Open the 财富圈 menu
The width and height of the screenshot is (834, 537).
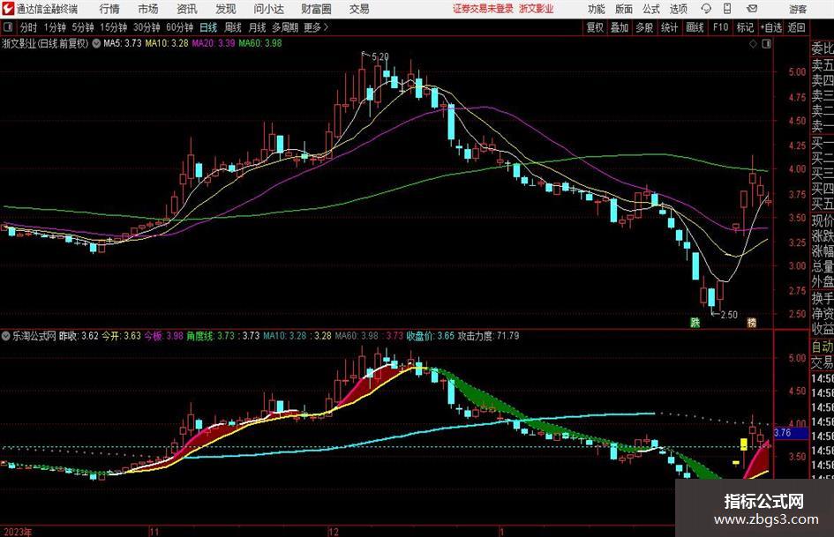click(x=316, y=9)
